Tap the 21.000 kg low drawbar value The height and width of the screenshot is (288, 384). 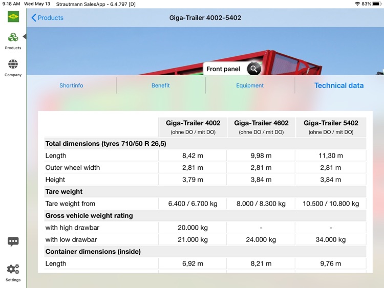(x=193, y=239)
